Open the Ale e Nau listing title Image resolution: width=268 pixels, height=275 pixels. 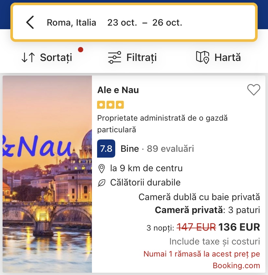pos(118,90)
